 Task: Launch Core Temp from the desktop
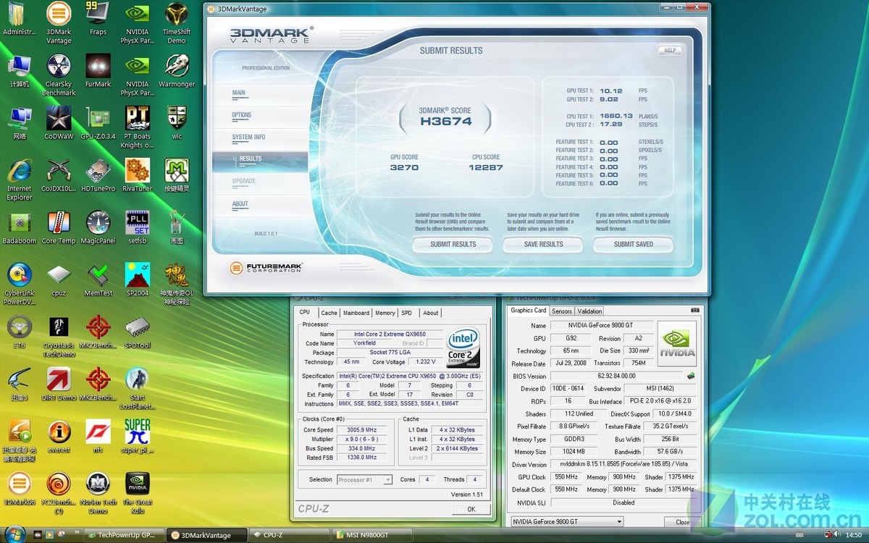point(59,227)
